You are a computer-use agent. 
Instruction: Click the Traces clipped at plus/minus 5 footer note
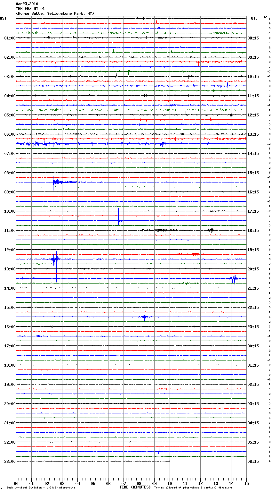point(193,488)
